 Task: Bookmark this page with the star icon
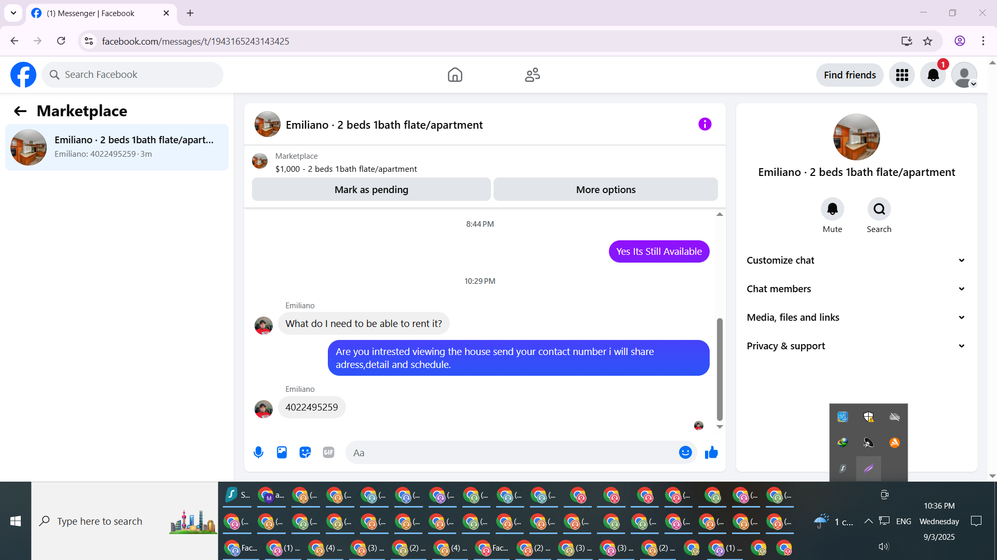pos(927,42)
